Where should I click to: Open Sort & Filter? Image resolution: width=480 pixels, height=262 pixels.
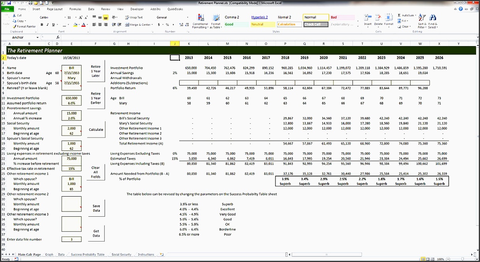422,17
